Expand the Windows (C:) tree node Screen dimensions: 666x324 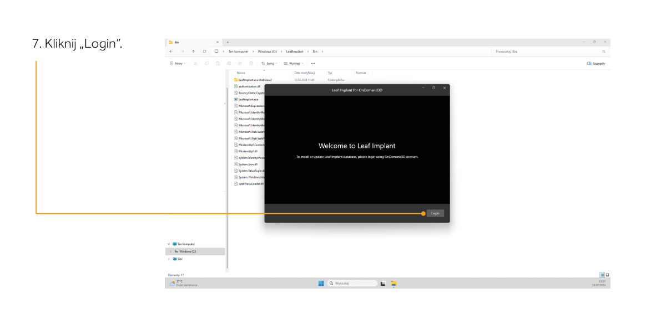tap(170, 251)
